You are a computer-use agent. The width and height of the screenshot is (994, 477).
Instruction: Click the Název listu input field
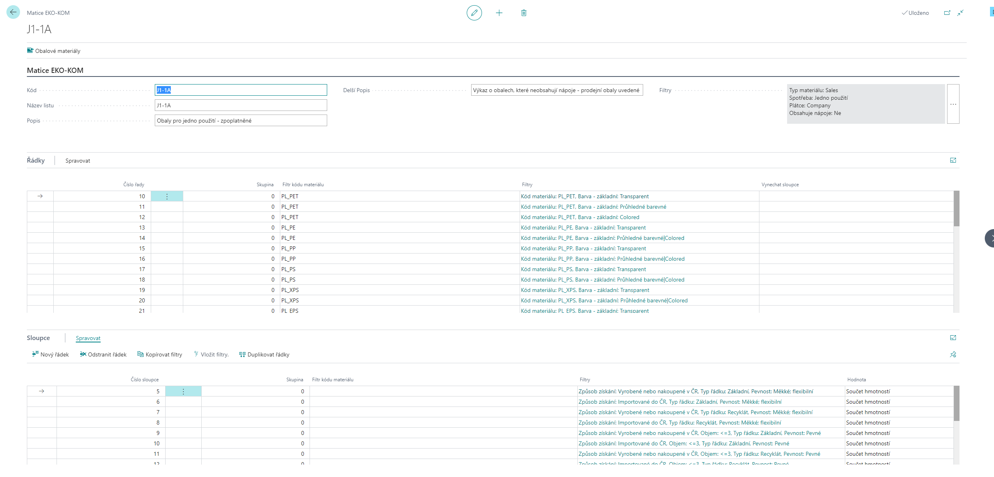click(241, 105)
